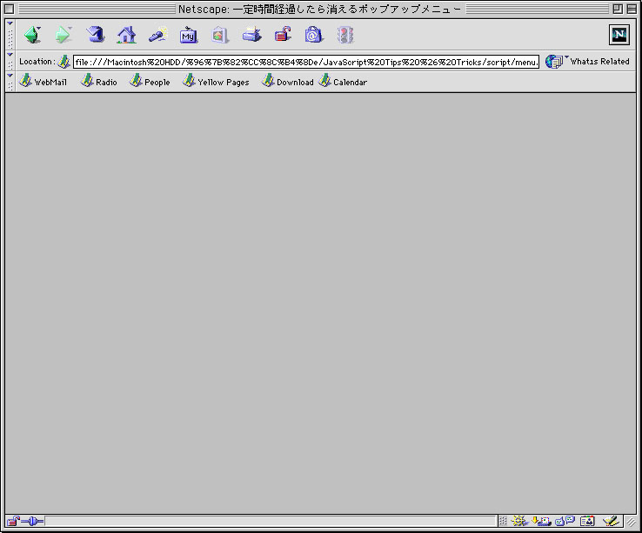Image resolution: width=642 pixels, height=533 pixels.
Task: Open the Mailbox from the component bar
Action: 541,521
